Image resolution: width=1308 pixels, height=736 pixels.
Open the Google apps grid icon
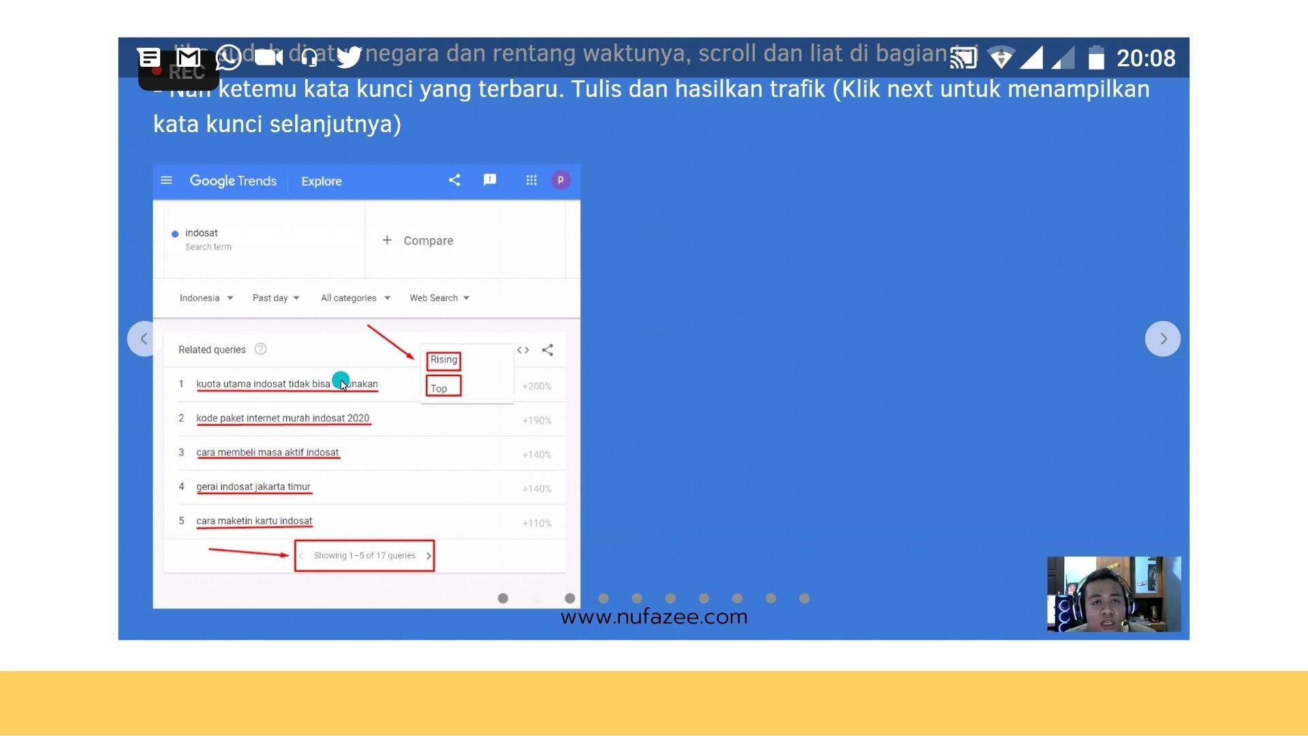click(531, 180)
